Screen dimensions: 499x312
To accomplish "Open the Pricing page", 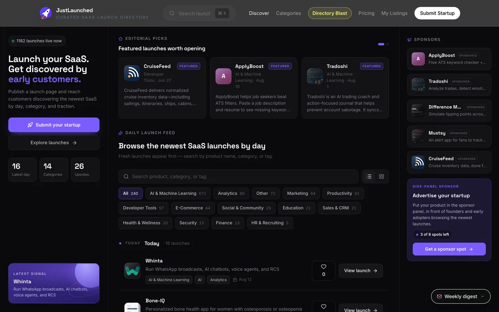I will click(366, 13).
